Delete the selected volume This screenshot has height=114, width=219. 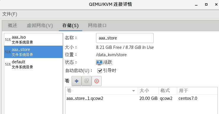coord(97,81)
